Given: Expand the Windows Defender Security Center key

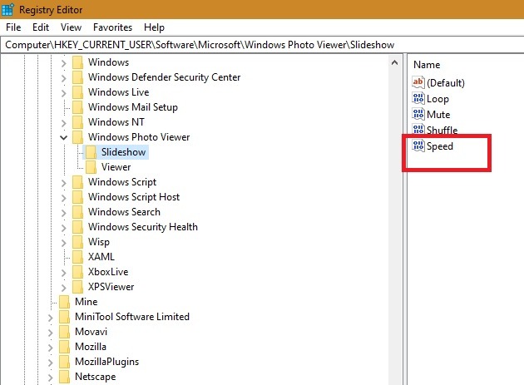Looking at the screenshot, I should click(64, 77).
